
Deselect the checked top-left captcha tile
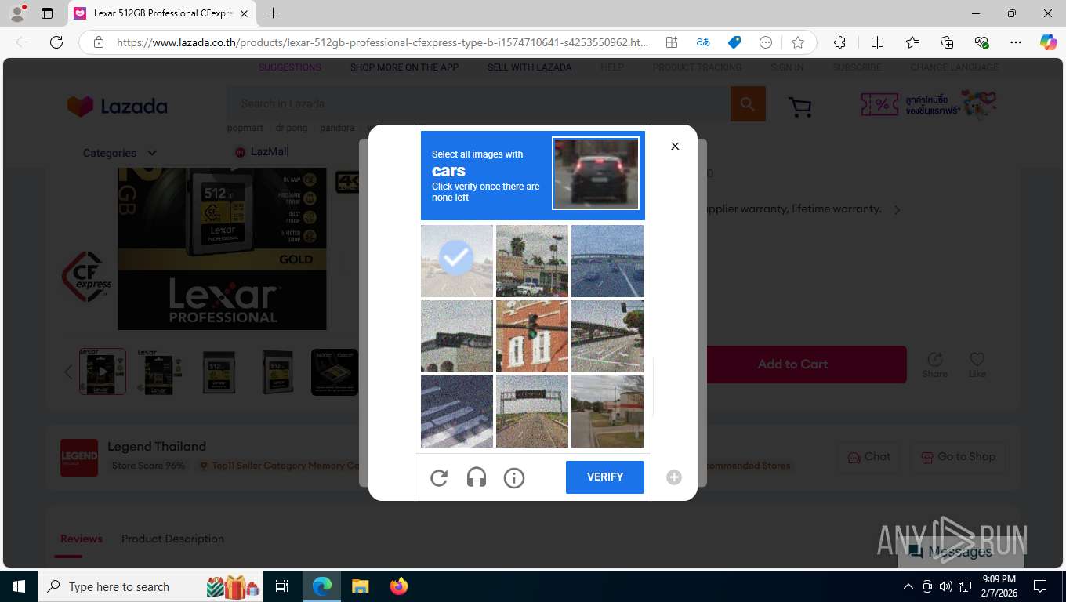tap(457, 261)
